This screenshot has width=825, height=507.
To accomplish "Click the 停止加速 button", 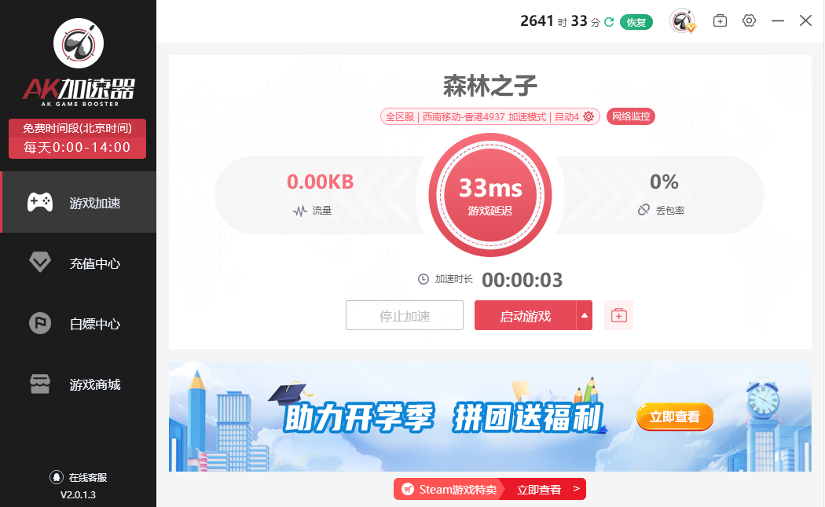I will coord(405,315).
